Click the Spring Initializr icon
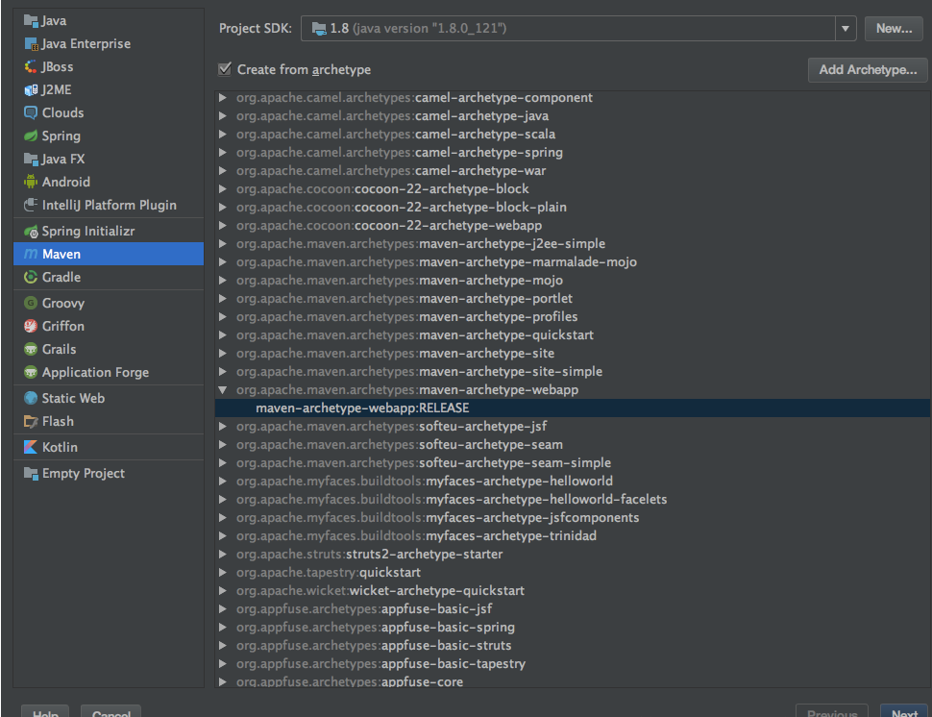The width and height of the screenshot is (932, 717). [31, 232]
